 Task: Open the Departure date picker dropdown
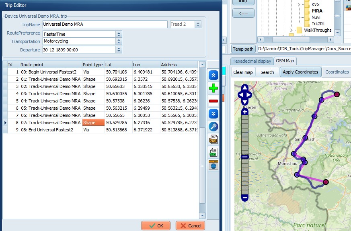119,50
